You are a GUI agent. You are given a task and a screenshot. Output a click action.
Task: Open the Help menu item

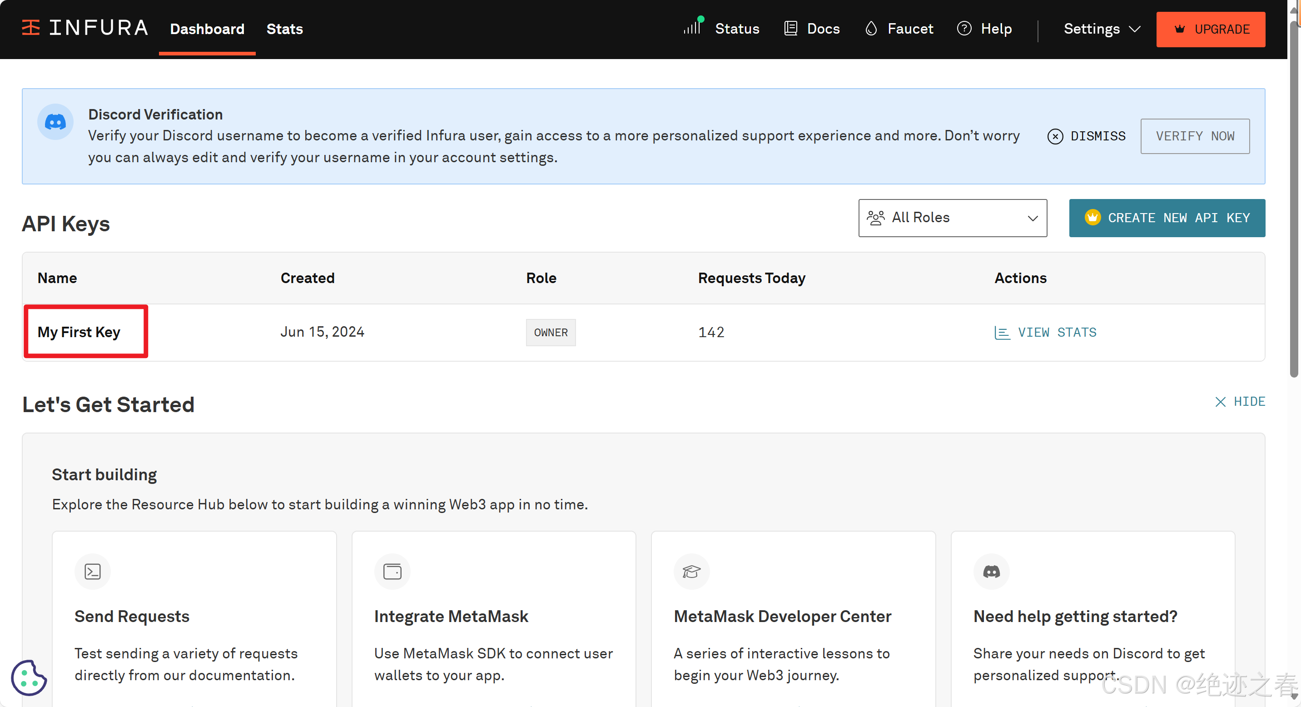(x=996, y=29)
